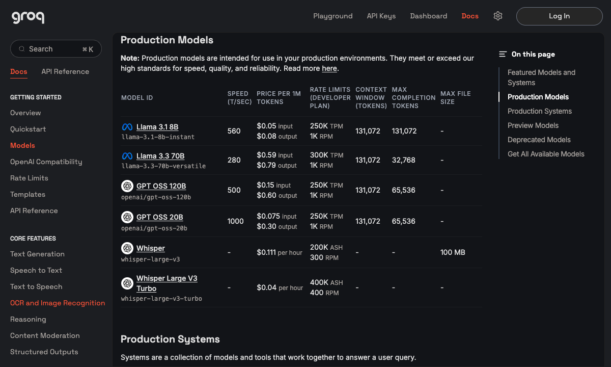Click the openai/gpt-oss-120b model ID text

[x=156, y=197]
